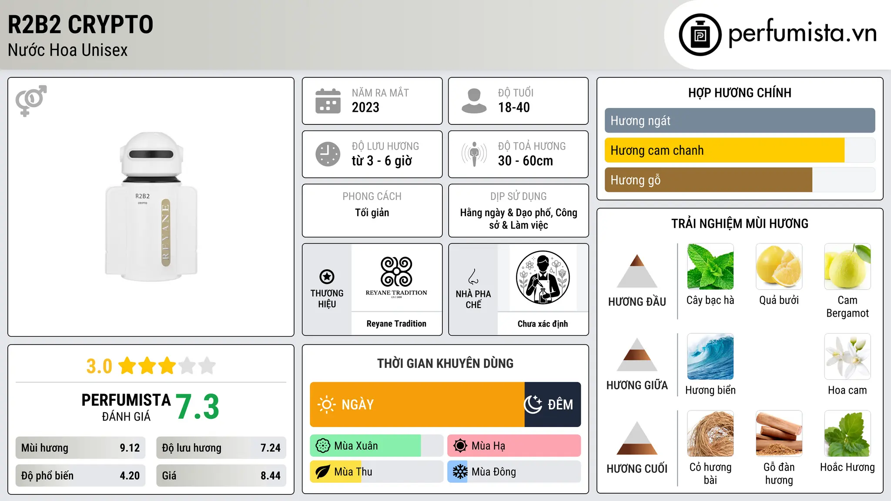Click the Tối giản style value

[372, 213]
